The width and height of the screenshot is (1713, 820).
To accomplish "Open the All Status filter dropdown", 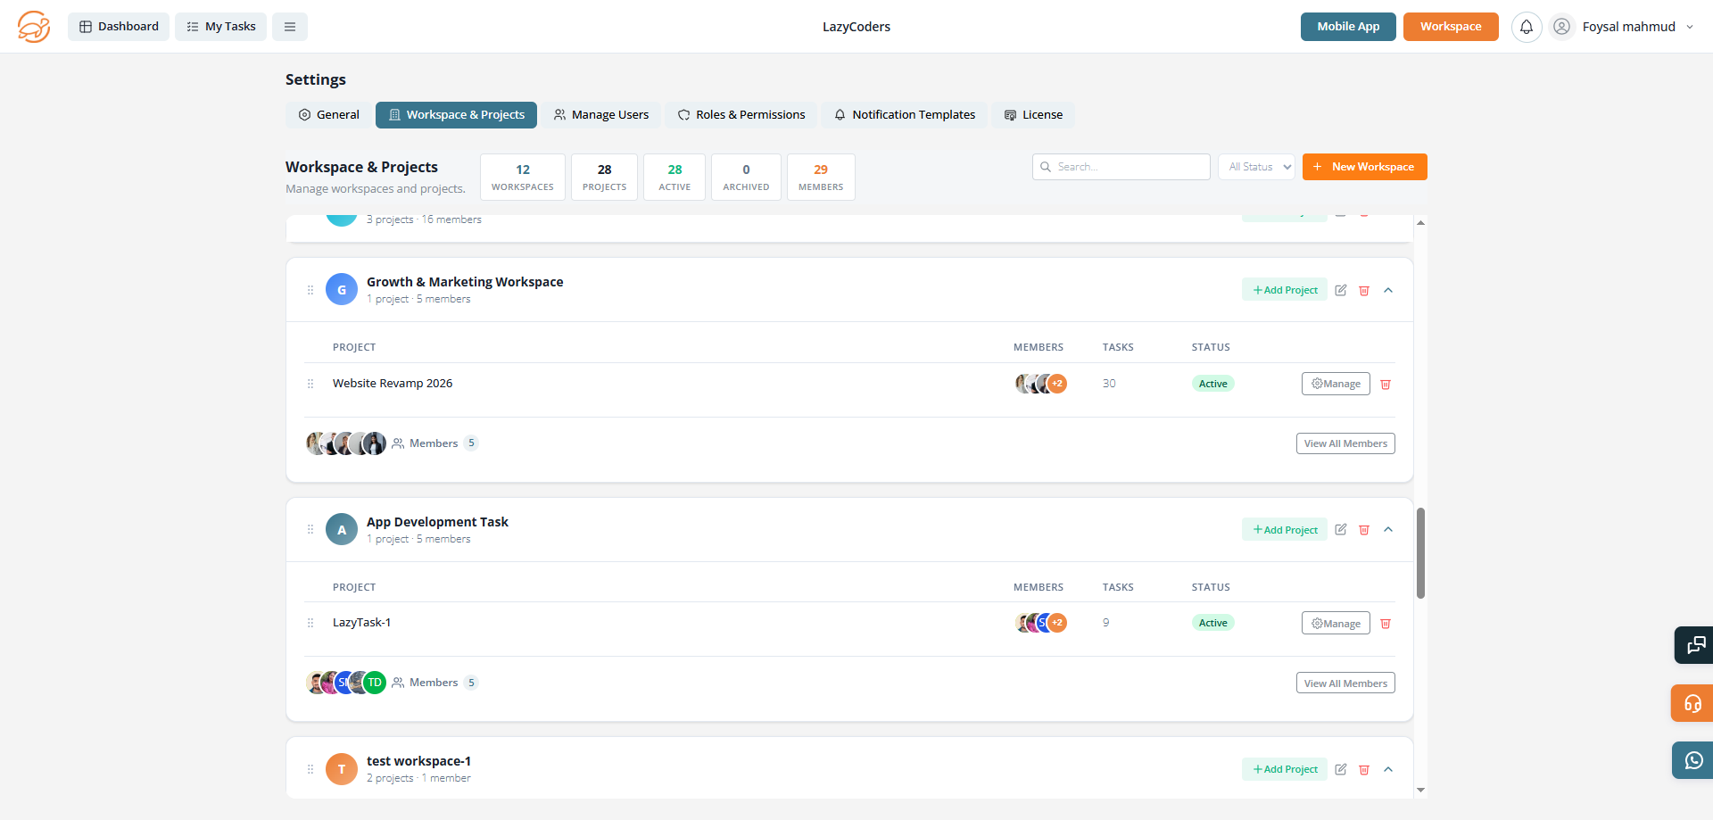I will coord(1256,167).
